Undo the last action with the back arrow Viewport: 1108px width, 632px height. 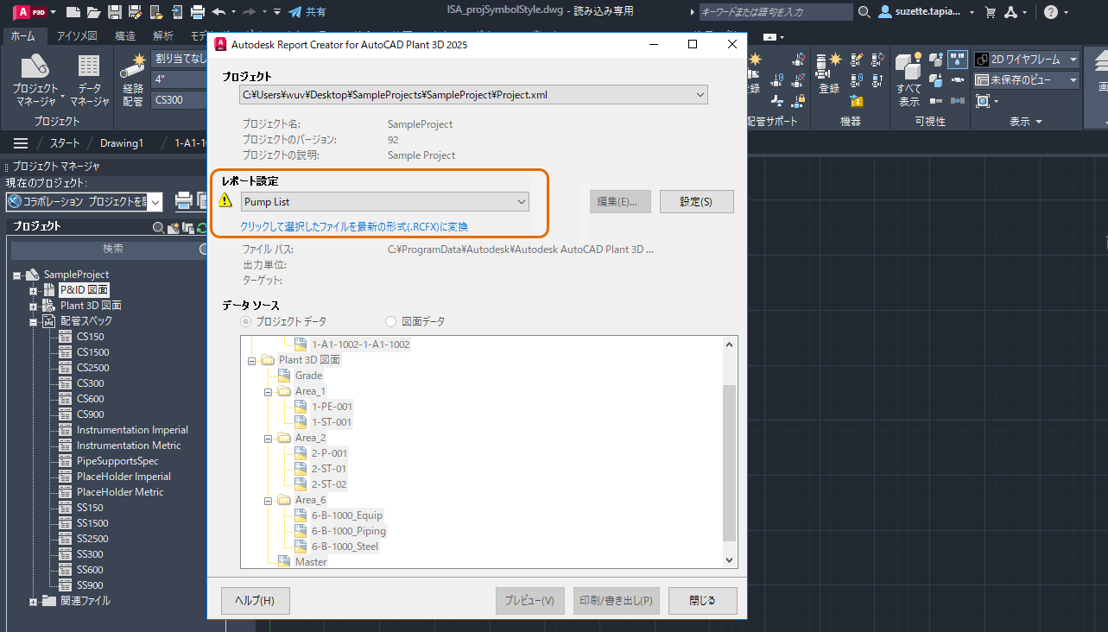tap(218, 12)
